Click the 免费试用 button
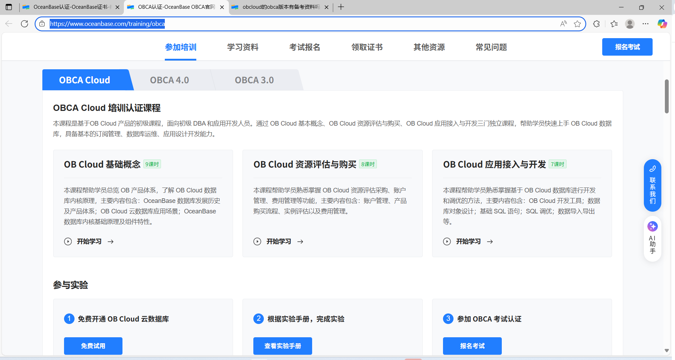The width and height of the screenshot is (675, 360). click(93, 346)
